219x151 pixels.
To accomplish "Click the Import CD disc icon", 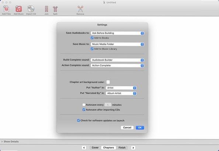I will point(31,9).
